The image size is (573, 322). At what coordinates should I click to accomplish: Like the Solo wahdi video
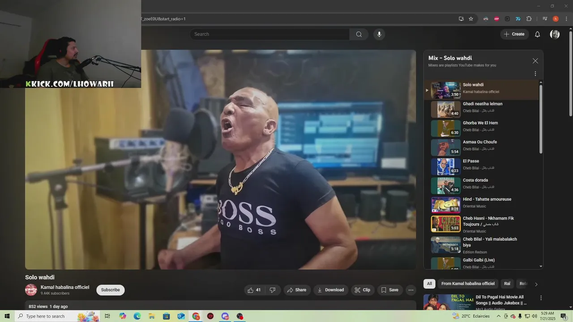click(254, 290)
